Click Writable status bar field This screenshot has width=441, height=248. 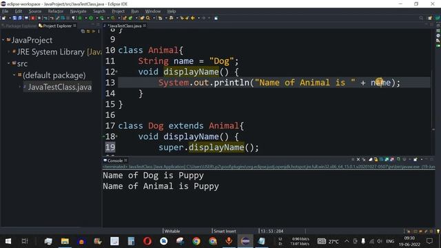click(x=172, y=231)
